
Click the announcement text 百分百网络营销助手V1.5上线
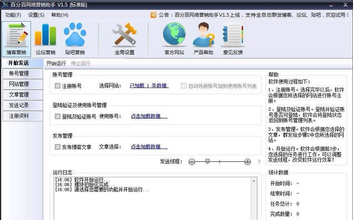click(207, 15)
